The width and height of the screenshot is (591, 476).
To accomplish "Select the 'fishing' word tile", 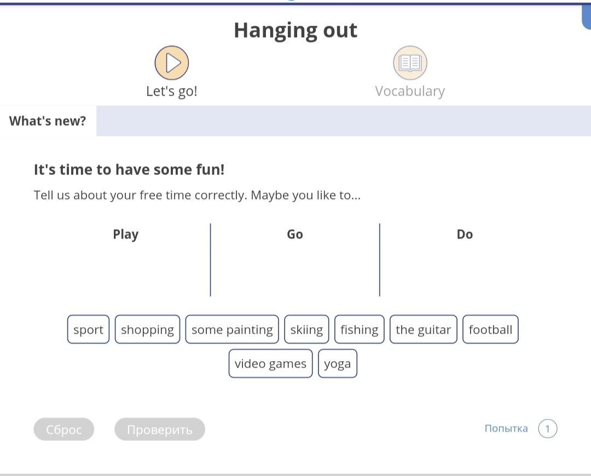I will [359, 329].
